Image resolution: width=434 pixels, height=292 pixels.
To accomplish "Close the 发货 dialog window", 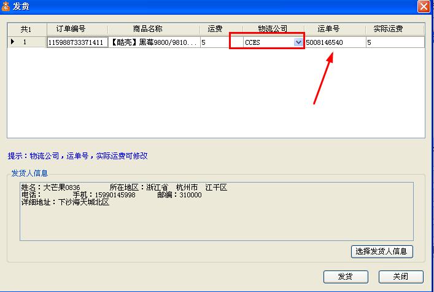I will tap(424, 6).
